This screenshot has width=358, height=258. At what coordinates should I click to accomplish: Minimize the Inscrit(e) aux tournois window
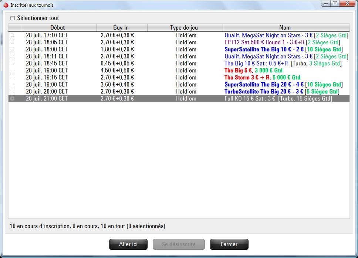[326, 3]
